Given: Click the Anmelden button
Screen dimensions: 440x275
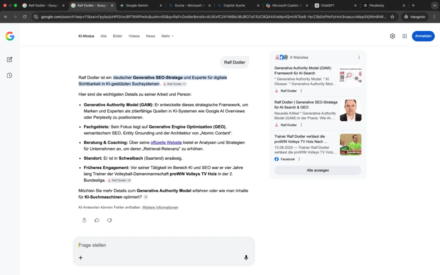Looking at the screenshot, I should click(x=423, y=36).
